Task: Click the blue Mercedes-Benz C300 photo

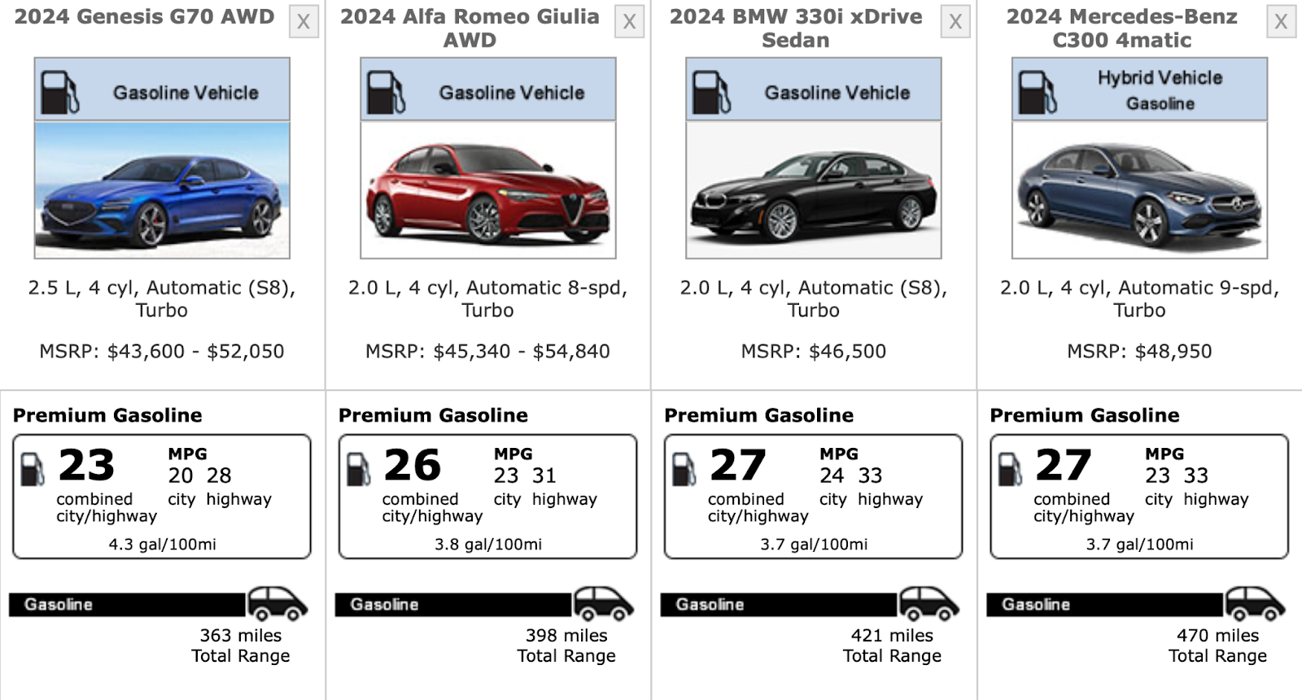Action: (x=1139, y=190)
